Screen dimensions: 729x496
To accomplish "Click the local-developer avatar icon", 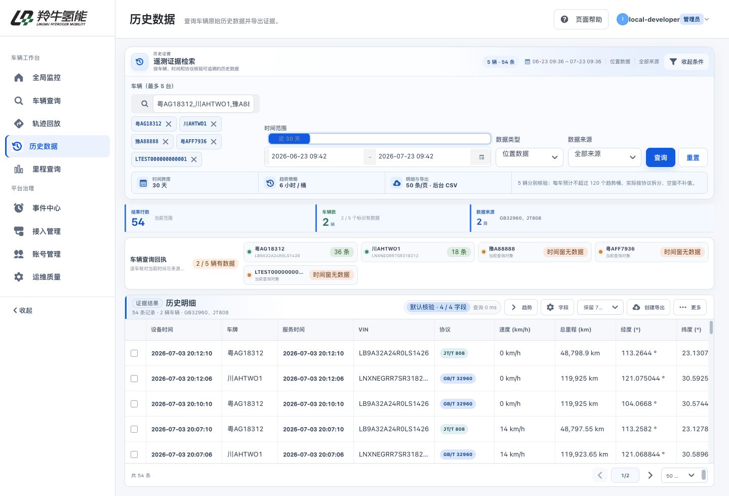I will pos(622,19).
